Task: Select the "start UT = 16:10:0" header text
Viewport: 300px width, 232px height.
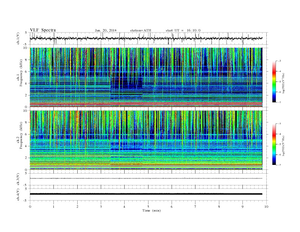Action: click(183, 30)
